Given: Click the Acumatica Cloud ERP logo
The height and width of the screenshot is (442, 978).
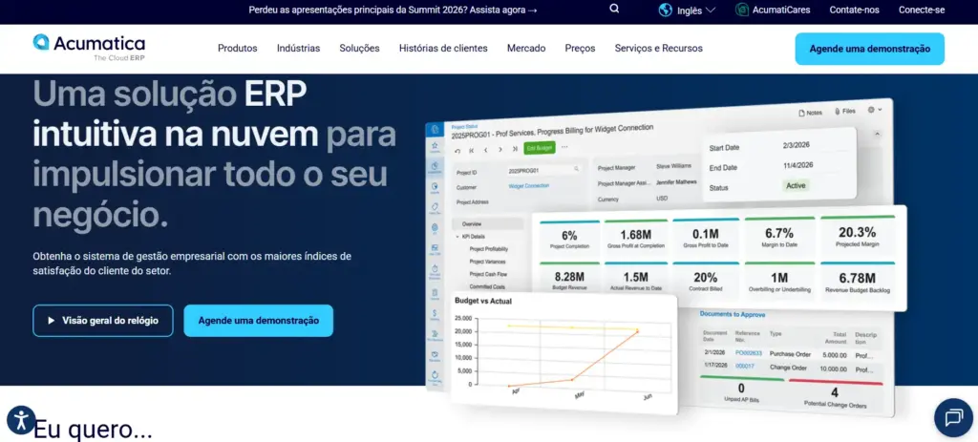Looking at the screenshot, I should click(89, 48).
